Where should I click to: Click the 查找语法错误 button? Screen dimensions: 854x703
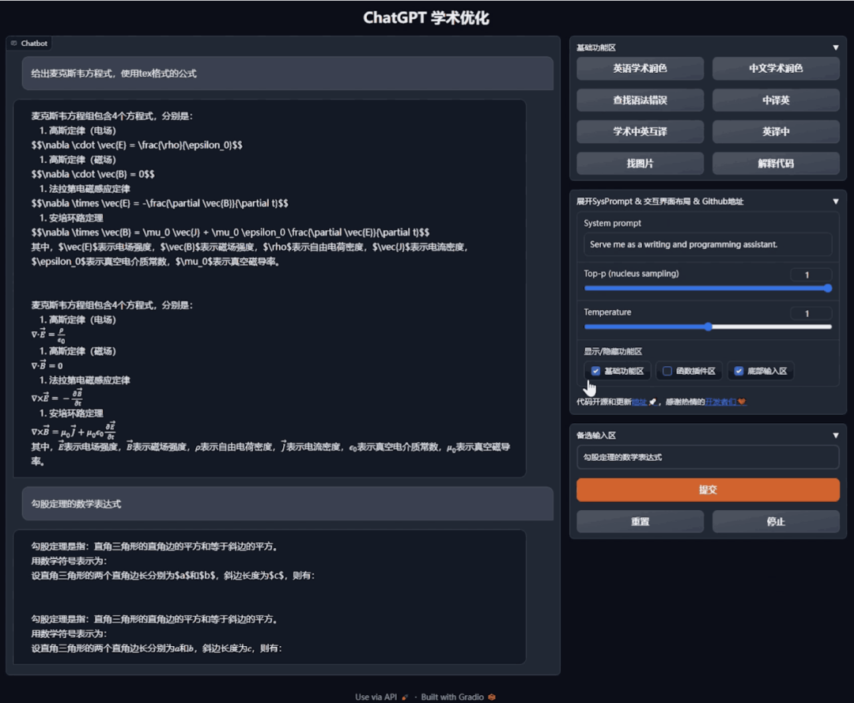pyautogui.click(x=640, y=100)
